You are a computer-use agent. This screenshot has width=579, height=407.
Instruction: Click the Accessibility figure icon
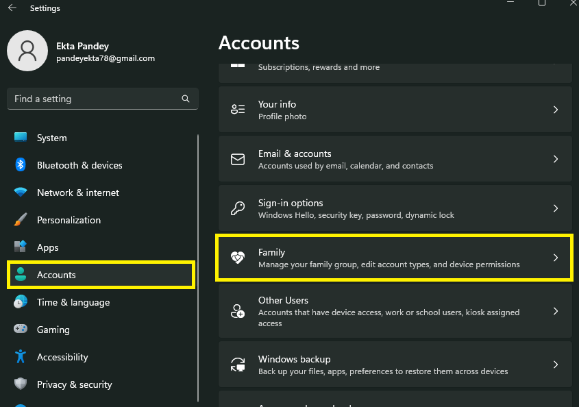pyautogui.click(x=21, y=357)
